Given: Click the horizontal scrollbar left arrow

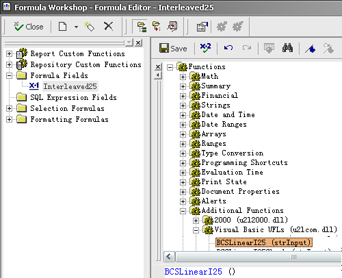Looking at the screenshot, I should pos(169,257).
